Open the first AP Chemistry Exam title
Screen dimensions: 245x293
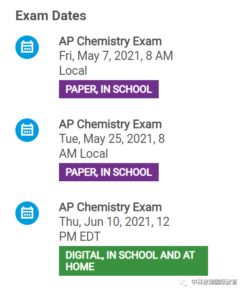pyautogui.click(x=110, y=41)
